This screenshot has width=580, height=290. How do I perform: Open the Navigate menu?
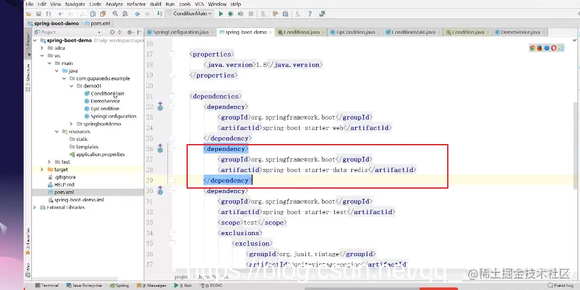tap(75, 4)
